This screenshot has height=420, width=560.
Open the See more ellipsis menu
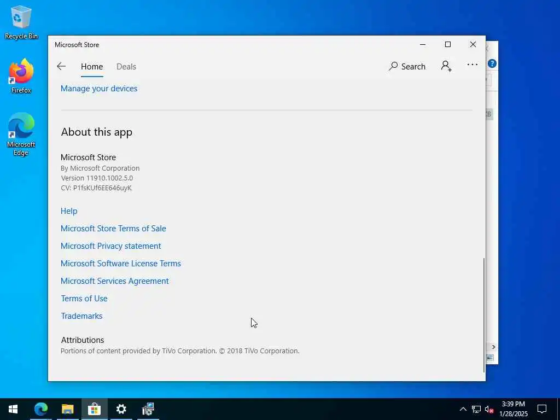coord(472,65)
